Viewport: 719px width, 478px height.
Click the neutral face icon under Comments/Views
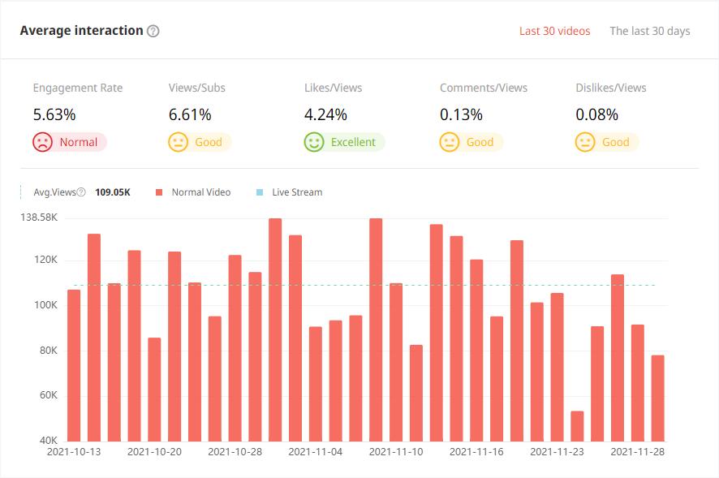(449, 142)
